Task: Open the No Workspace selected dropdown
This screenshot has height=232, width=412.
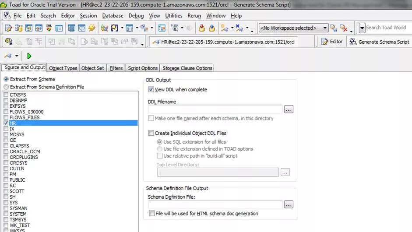Action: click(293, 28)
